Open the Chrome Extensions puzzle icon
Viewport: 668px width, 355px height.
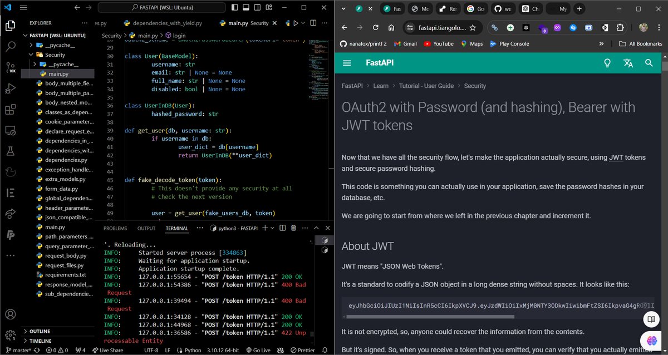click(x=620, y=27)
